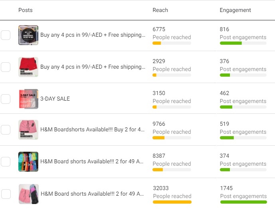Open the last post's pink shorts thumbnail
The image size is (275, 216).
tap(29, 194)
